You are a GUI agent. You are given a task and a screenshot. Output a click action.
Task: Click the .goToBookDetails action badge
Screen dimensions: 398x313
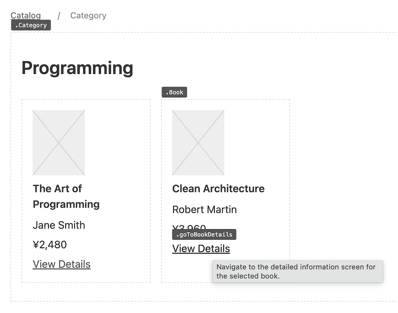pos(204,234)
